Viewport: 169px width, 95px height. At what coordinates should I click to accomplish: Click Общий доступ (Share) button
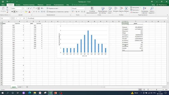click(x=162, y=5)
